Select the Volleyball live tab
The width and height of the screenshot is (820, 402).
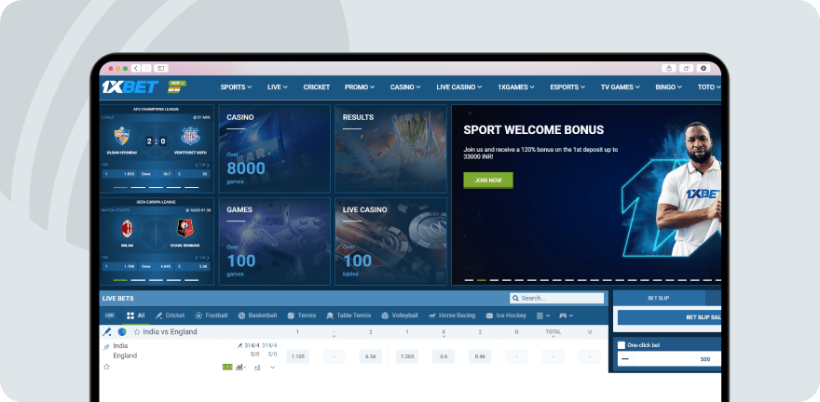coord(400,315)
